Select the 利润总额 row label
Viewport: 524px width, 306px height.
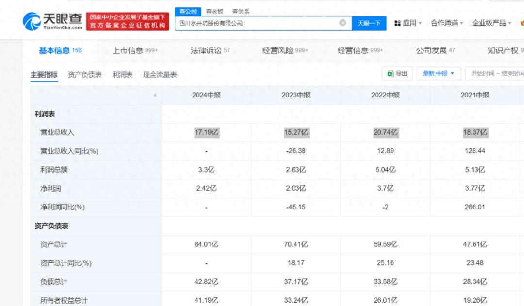54,170
